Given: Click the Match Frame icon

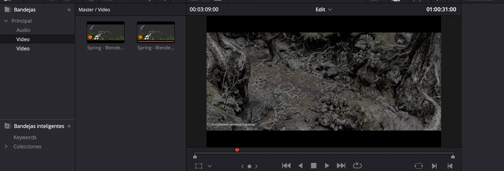Looking at the screenshot, I should 419,166.
